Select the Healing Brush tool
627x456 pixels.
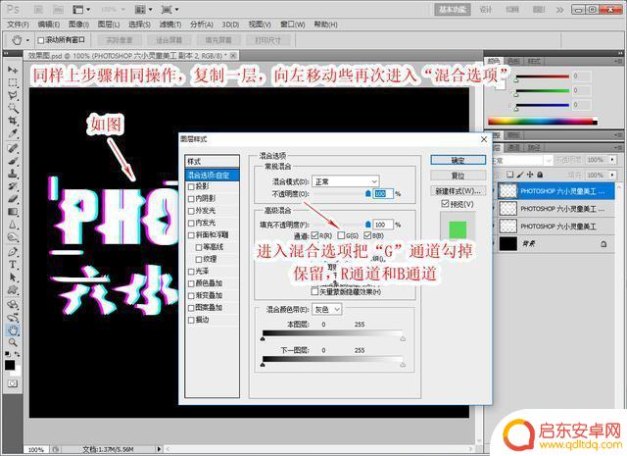(13, 148)
